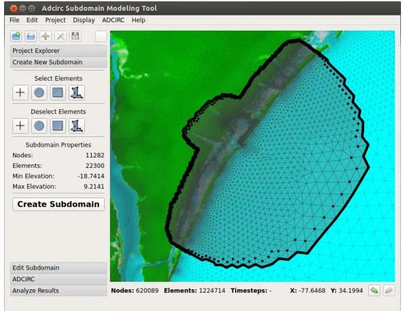Click the new project toolbar icon
Image resolution: width=405 pixels, height=311 pixels.
click(x=16, y=36)
